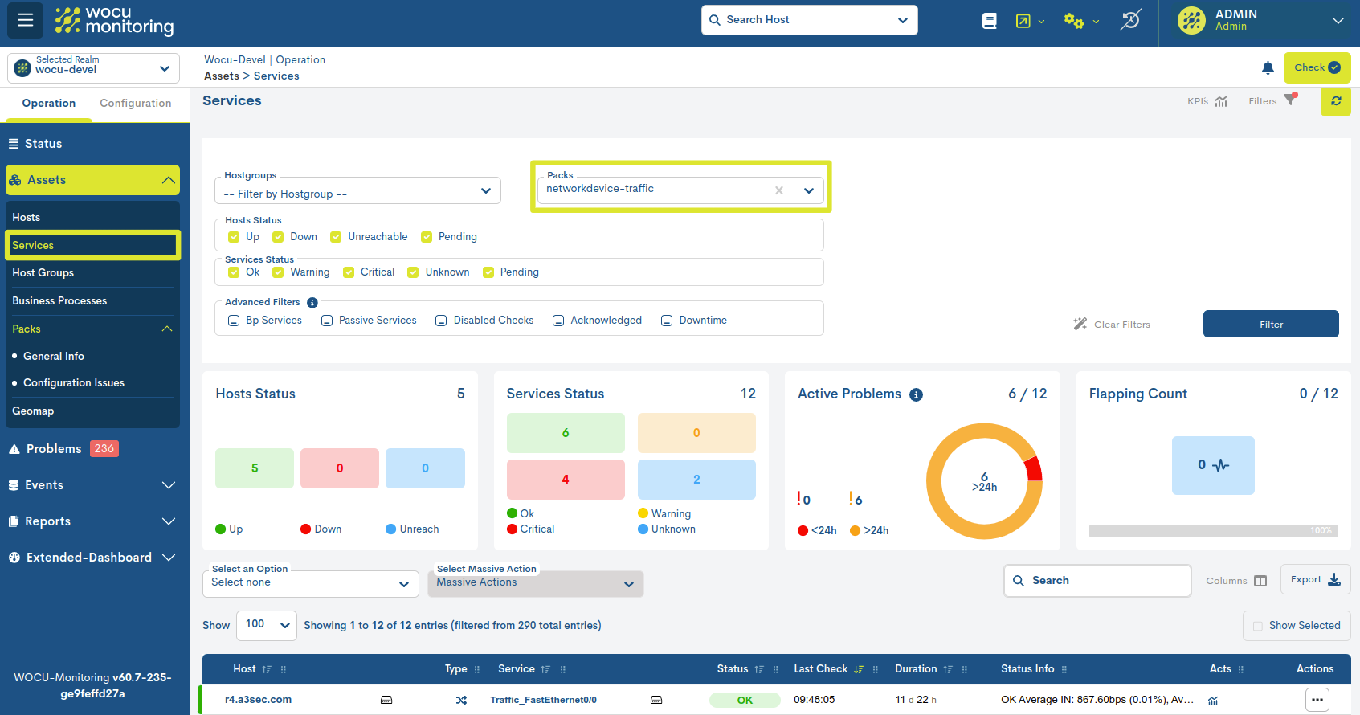
Task: Open the KPIs chart icon
Action: point(1221,101)
